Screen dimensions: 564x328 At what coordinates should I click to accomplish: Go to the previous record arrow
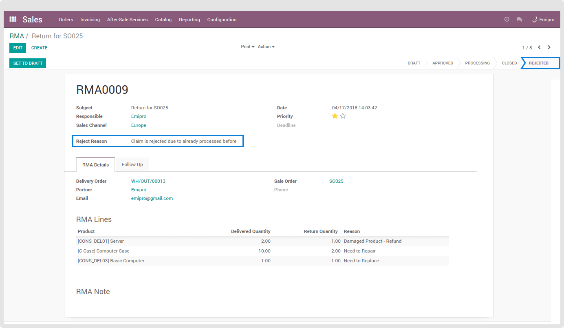[x=539, y=47]
